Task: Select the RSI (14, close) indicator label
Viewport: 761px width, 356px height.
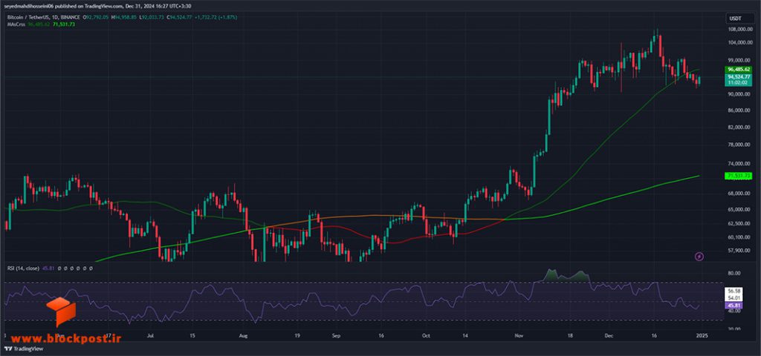Action: click(24, 268)
